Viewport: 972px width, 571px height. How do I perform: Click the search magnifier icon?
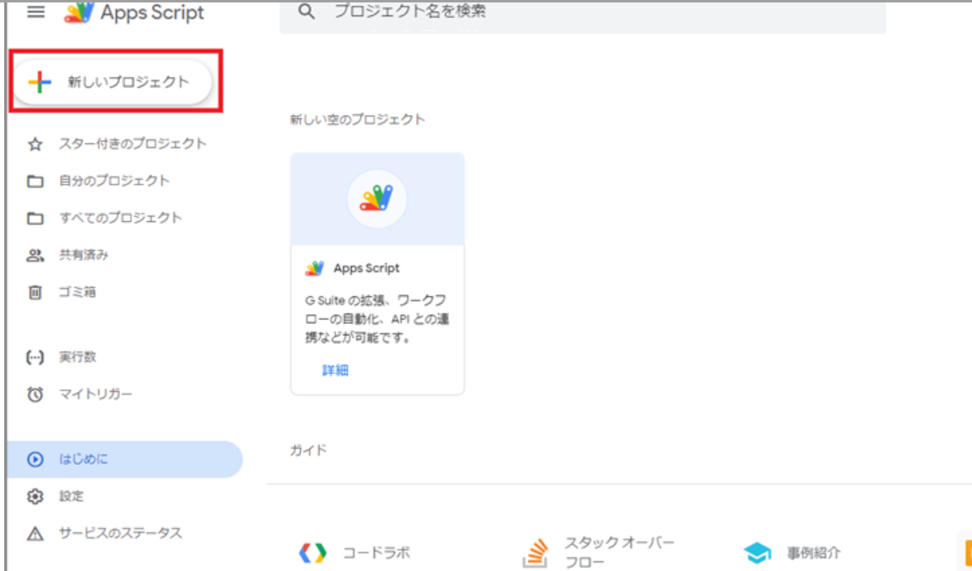pos(306,11)
